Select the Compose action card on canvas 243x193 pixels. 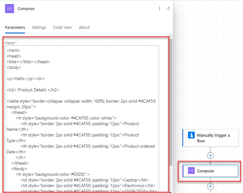point(211,171)
